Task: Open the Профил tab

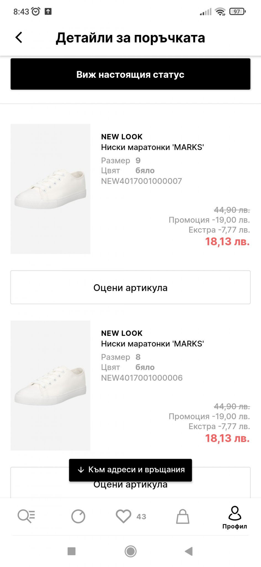Action: pyautogui.click(x=234, y=518)
